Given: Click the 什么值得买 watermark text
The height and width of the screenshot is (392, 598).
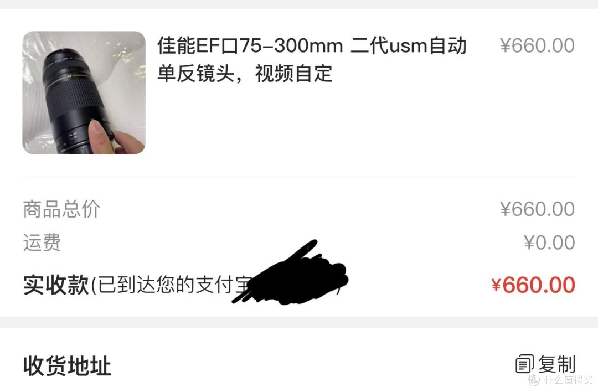Looking at the screenshot, I should click(x=568, y=380).
